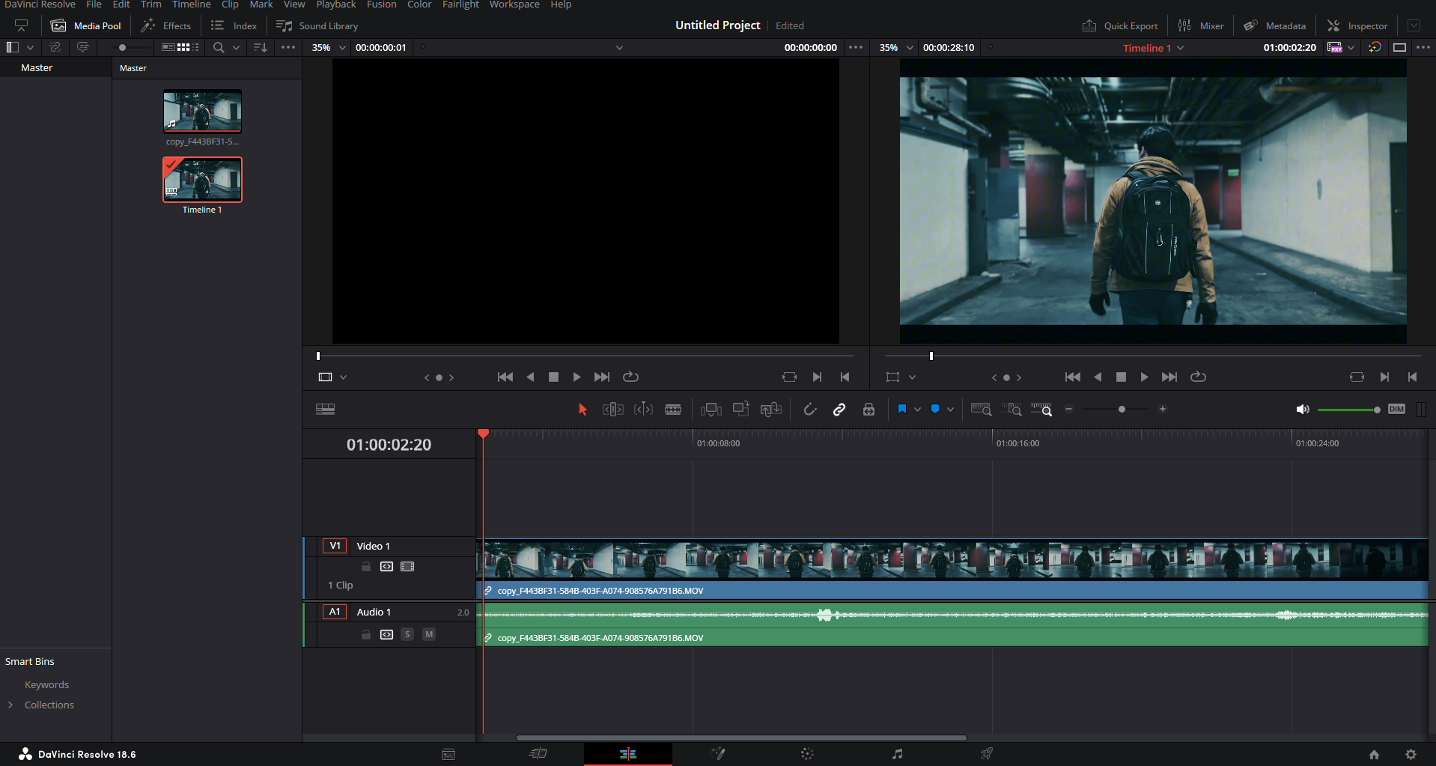Click Overwrite Clip icon in timeline toolbar
The height and width of the screenshot is (766, 1436).
[740, 409]
